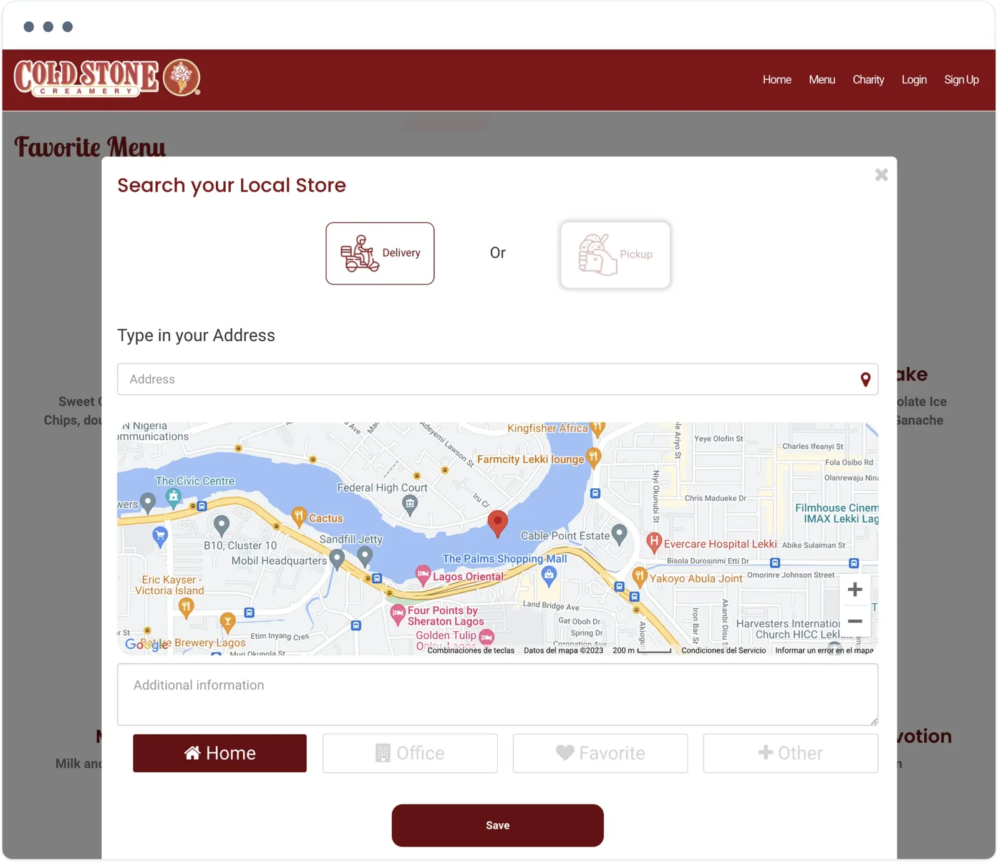The height and width of the screenshot is (862, 998).
Task: Select the Home address type
Action: (x=220, y=753)
